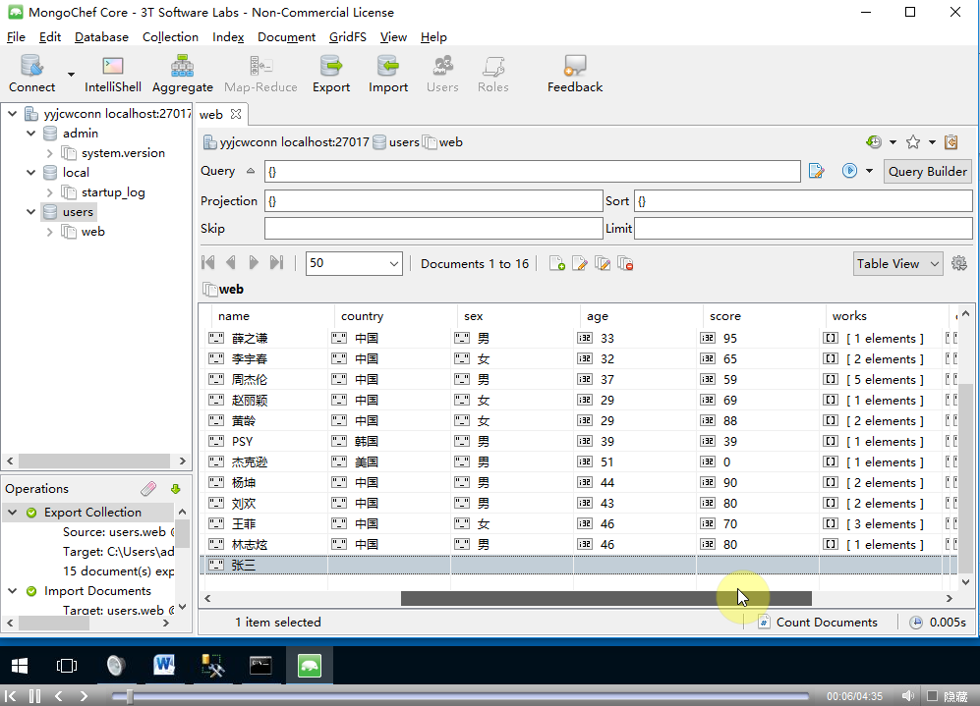Screen dimensions: 980x706
Task: Open the GridFS menu
Action: 347,37
